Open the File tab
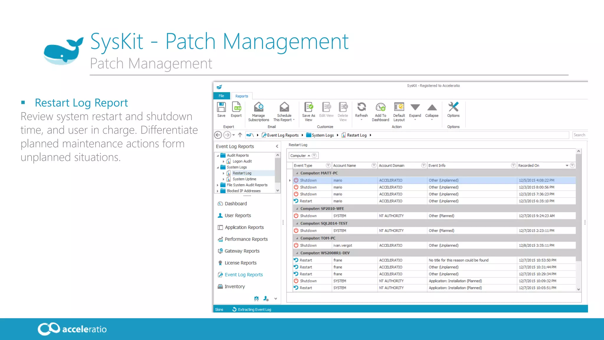The width and height of the screenshot is (604, 340). coord(221,96)
